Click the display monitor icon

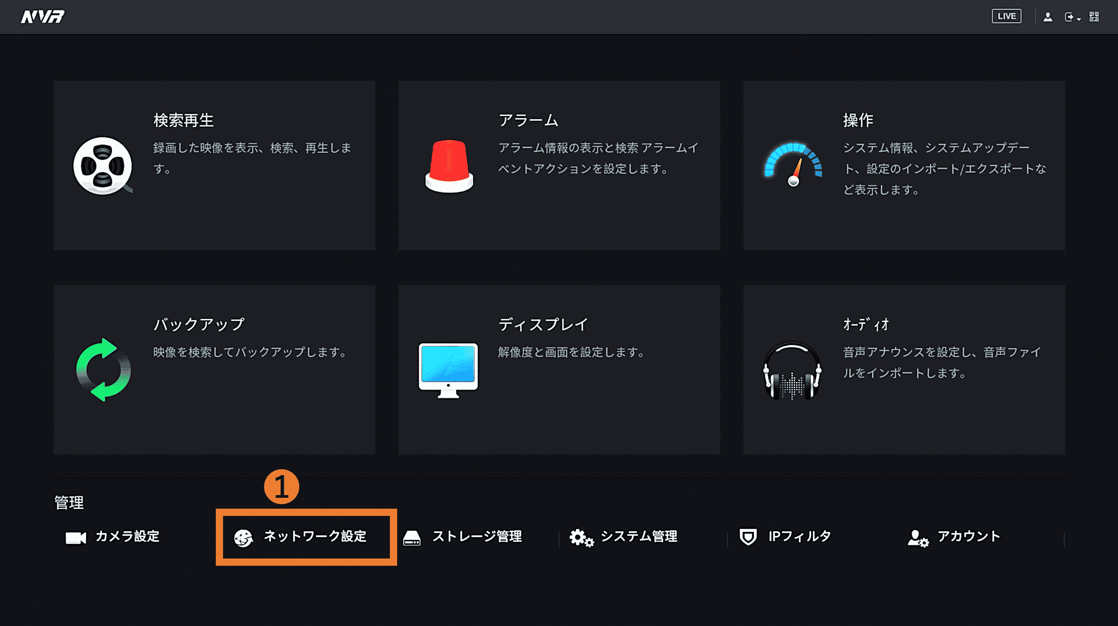click(x=448, y=370)
